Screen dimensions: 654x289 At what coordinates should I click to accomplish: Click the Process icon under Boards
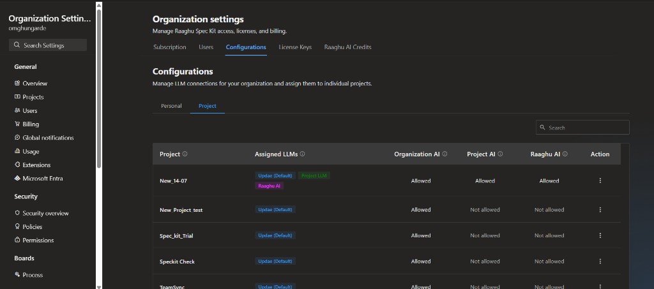17,274
